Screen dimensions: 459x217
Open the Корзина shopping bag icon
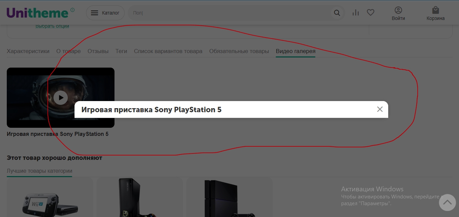435,14
